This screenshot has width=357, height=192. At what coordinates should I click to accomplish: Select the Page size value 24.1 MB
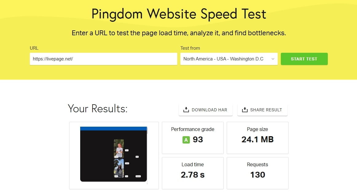pyautogui.click(x=257, y=140)
